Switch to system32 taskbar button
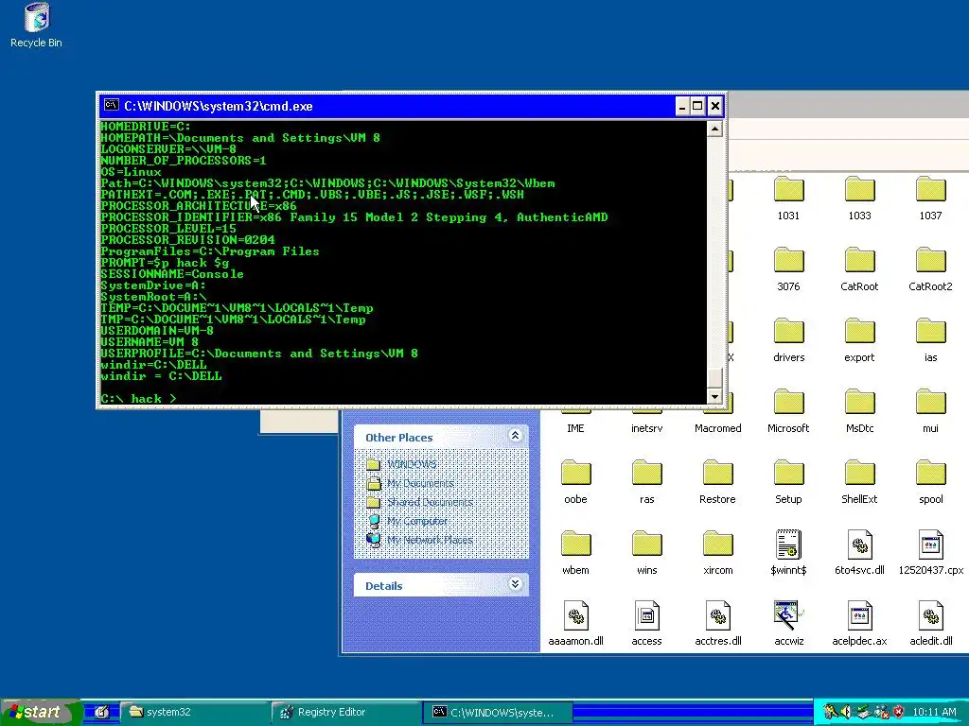 tap(195, 712)
